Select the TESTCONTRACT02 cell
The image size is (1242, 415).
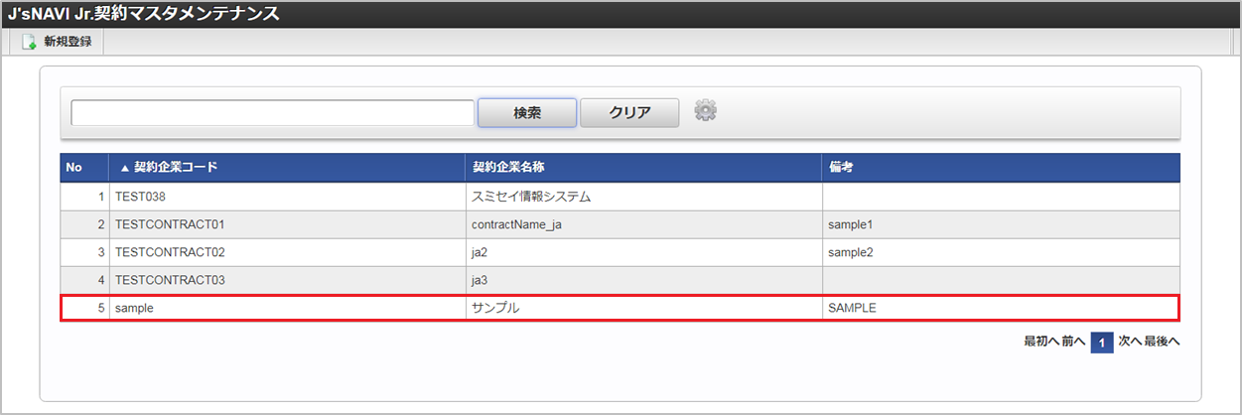(x=287, y=252)
